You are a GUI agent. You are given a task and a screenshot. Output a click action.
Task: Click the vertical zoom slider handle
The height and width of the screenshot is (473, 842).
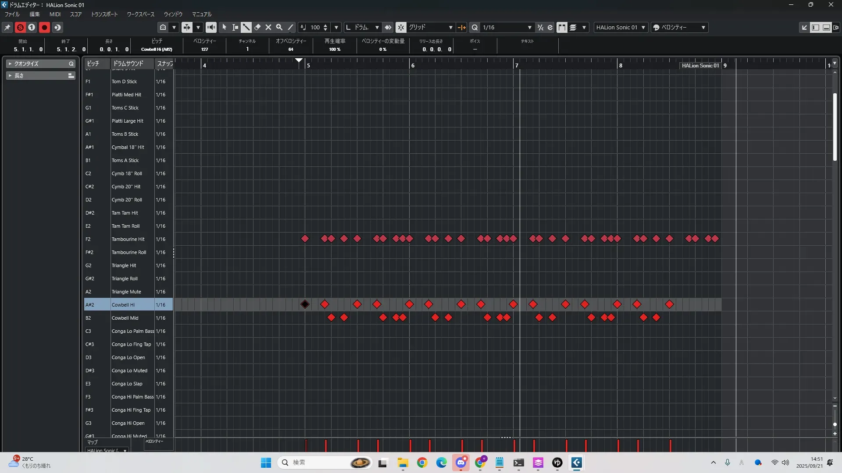[x=835, y=424]
